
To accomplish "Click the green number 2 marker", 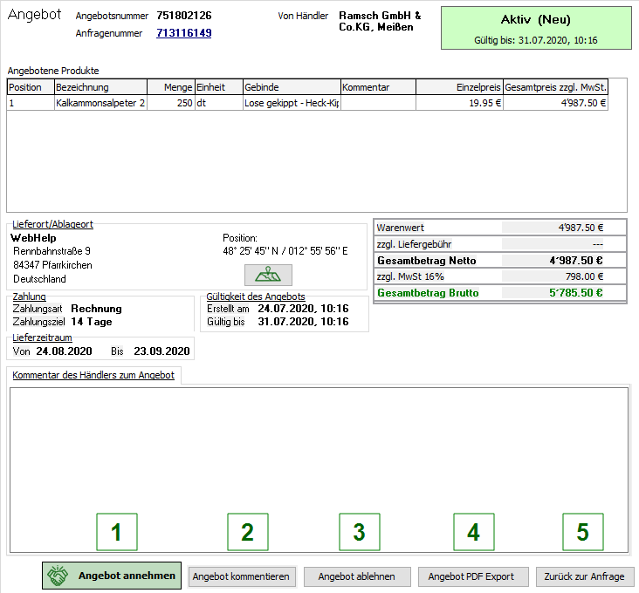I will 247,531.
